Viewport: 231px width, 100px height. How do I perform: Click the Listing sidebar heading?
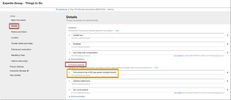click(x=12, y=16)
